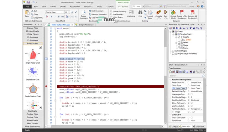Click the Cut scissors icon

coord(32,11)
